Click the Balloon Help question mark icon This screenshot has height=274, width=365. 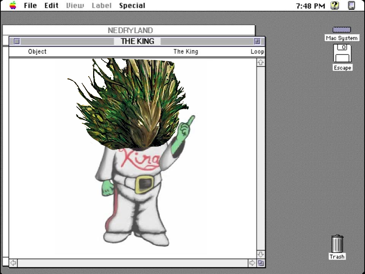[335, 5]
